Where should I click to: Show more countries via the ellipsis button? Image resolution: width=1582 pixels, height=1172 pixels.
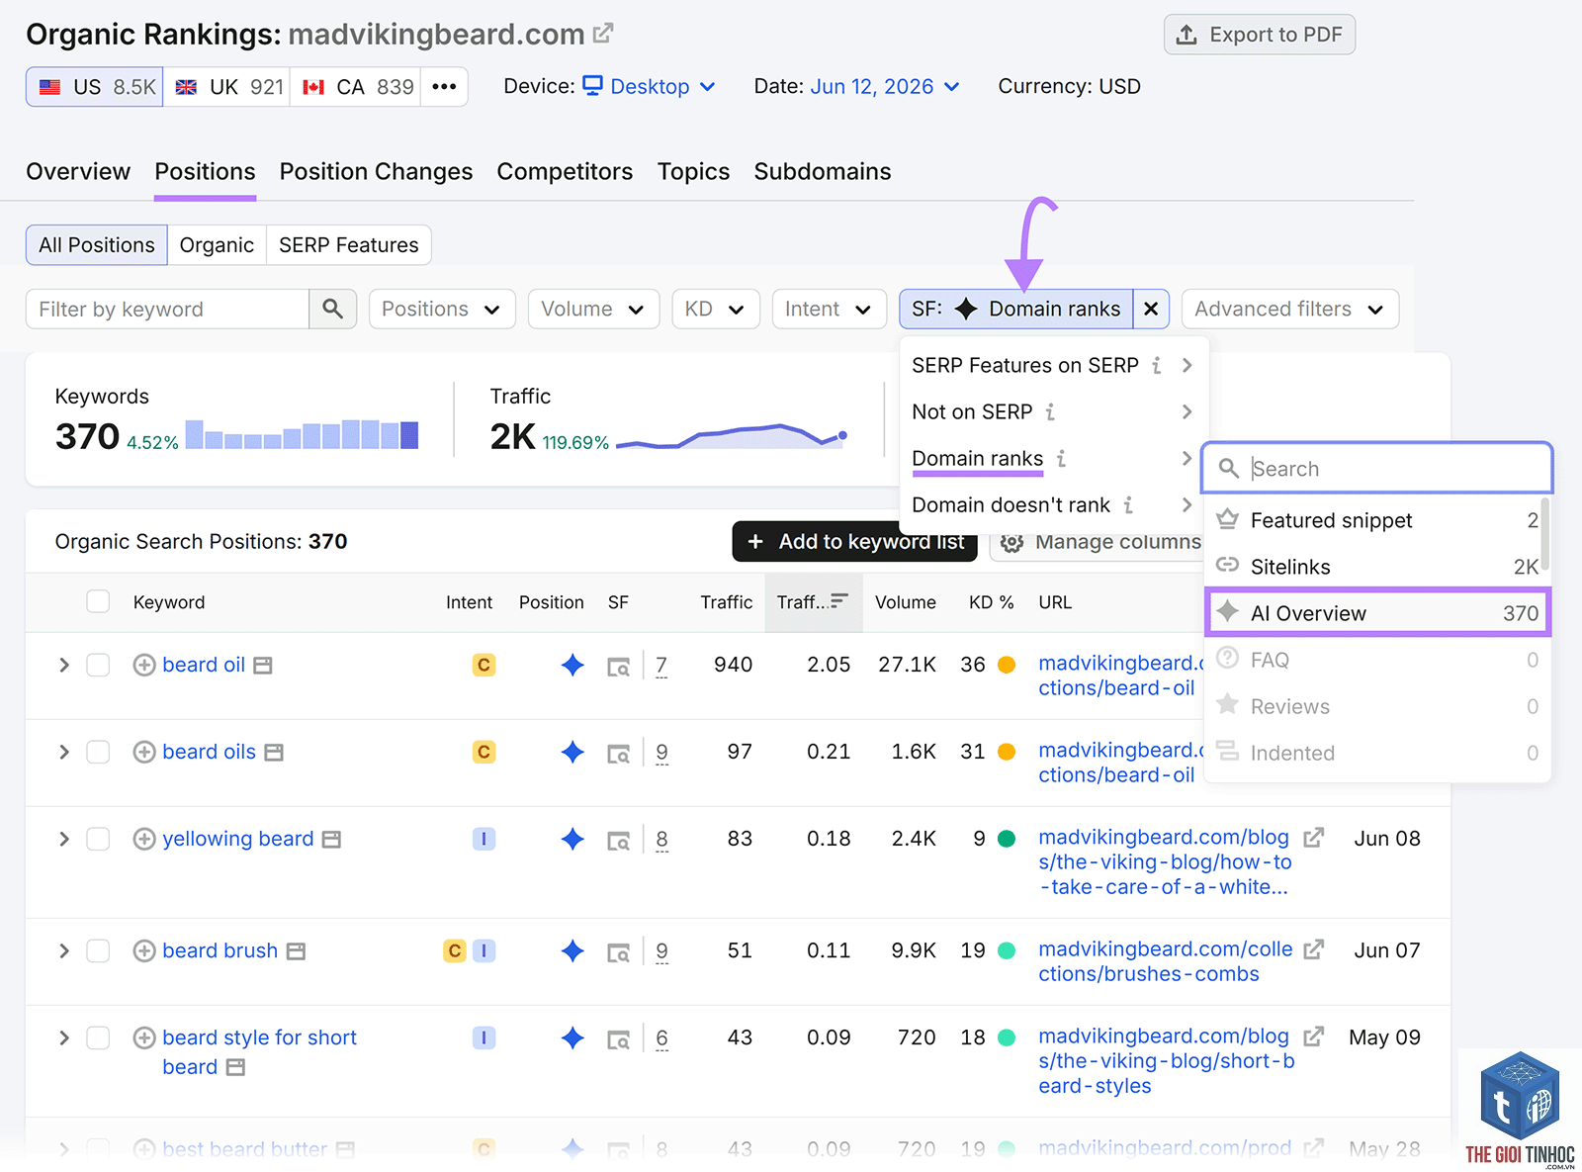444,87
